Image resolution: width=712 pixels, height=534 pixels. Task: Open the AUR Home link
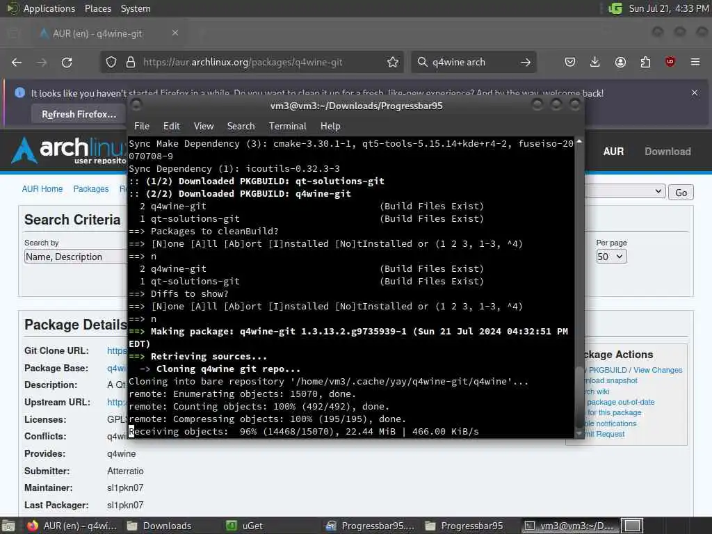coord(42,189)
